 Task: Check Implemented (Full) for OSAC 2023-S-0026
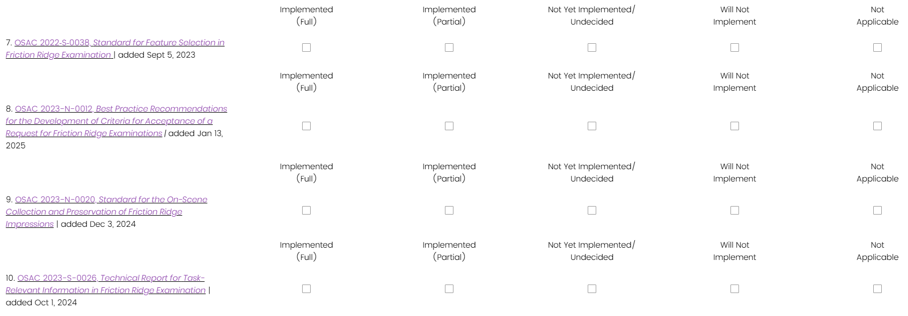click(x=306, y=289)
